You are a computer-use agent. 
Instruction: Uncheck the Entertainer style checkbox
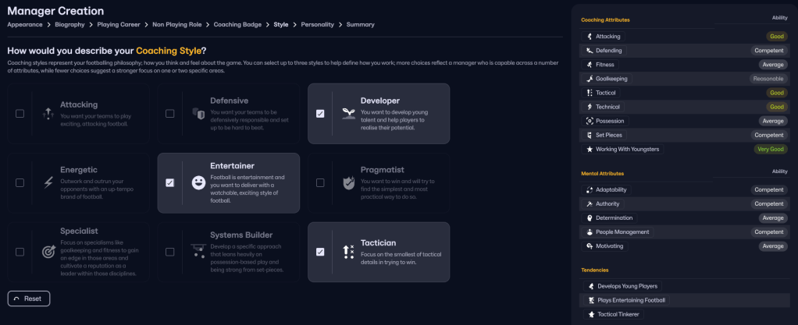(169, 183)
